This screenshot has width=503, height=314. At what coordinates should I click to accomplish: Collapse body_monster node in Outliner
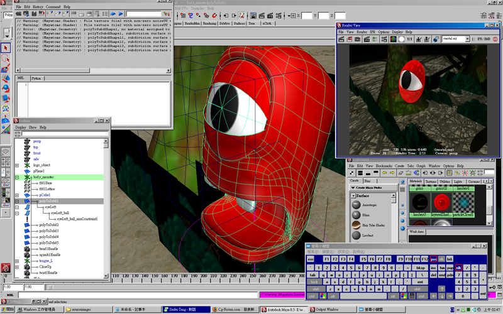pyautogui.click(x=17, y=177)
